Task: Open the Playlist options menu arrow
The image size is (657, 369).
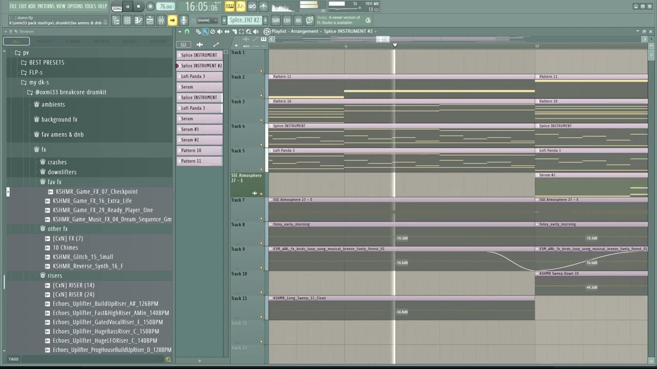Action: 180,31
